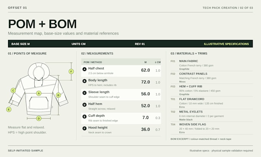261x157 pixels.
Task: Click the T02 METAL EYELETS entry
Action: click(211, 116)
